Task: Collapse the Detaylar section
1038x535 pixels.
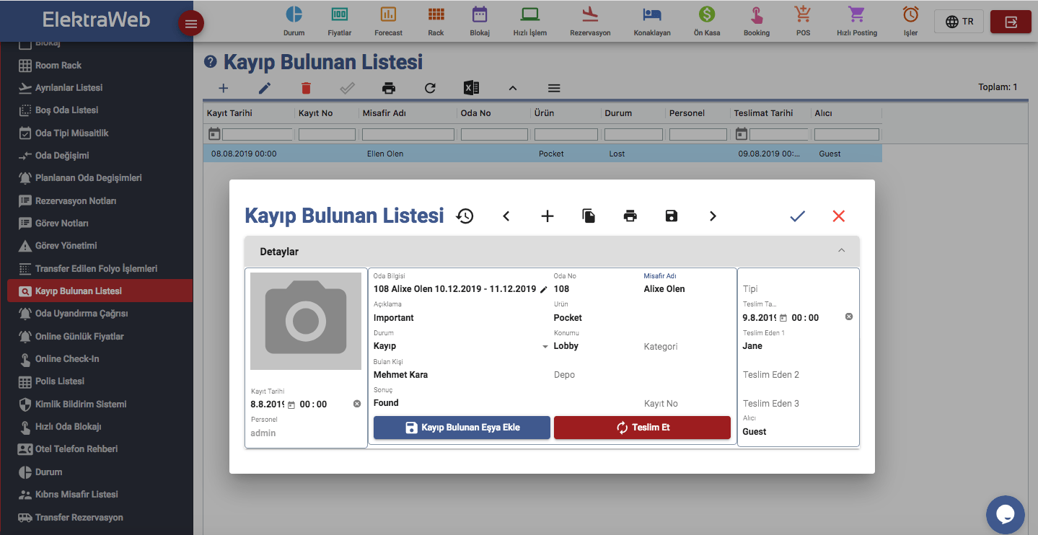Action: [x=841, y=251]
